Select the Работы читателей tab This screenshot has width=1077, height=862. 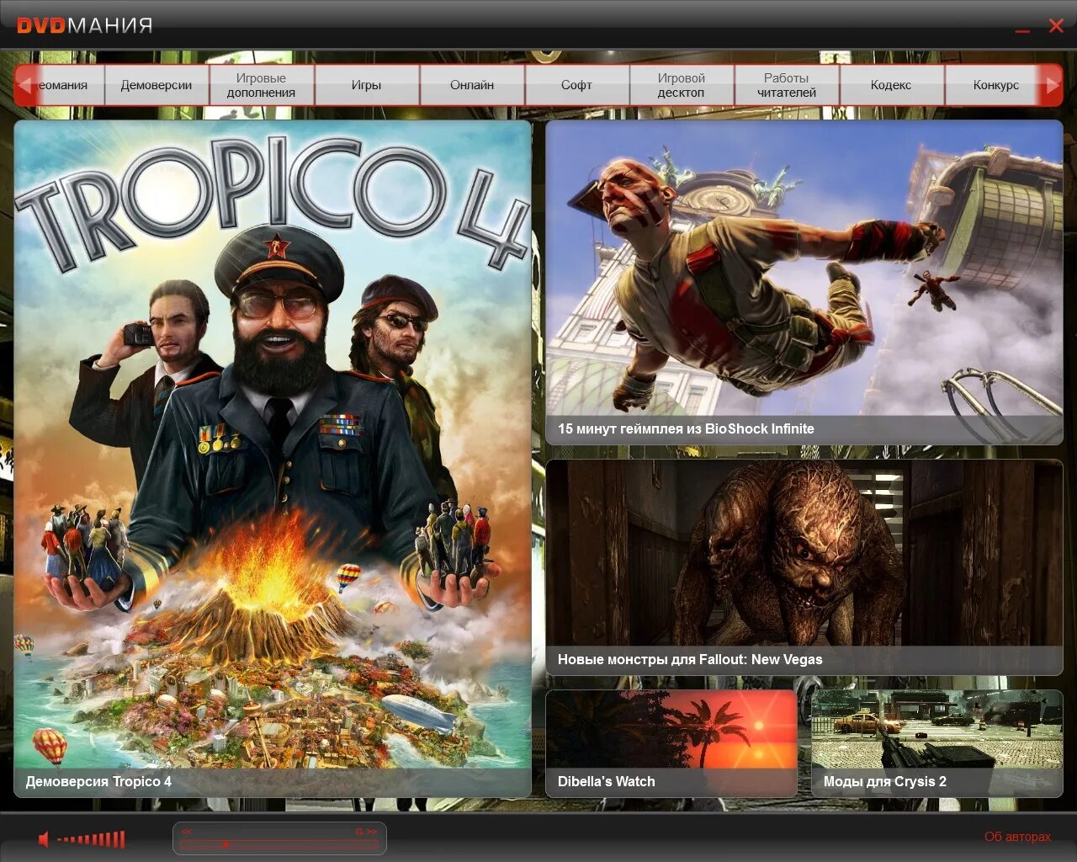pyautogui.click(x=787, y=85)
